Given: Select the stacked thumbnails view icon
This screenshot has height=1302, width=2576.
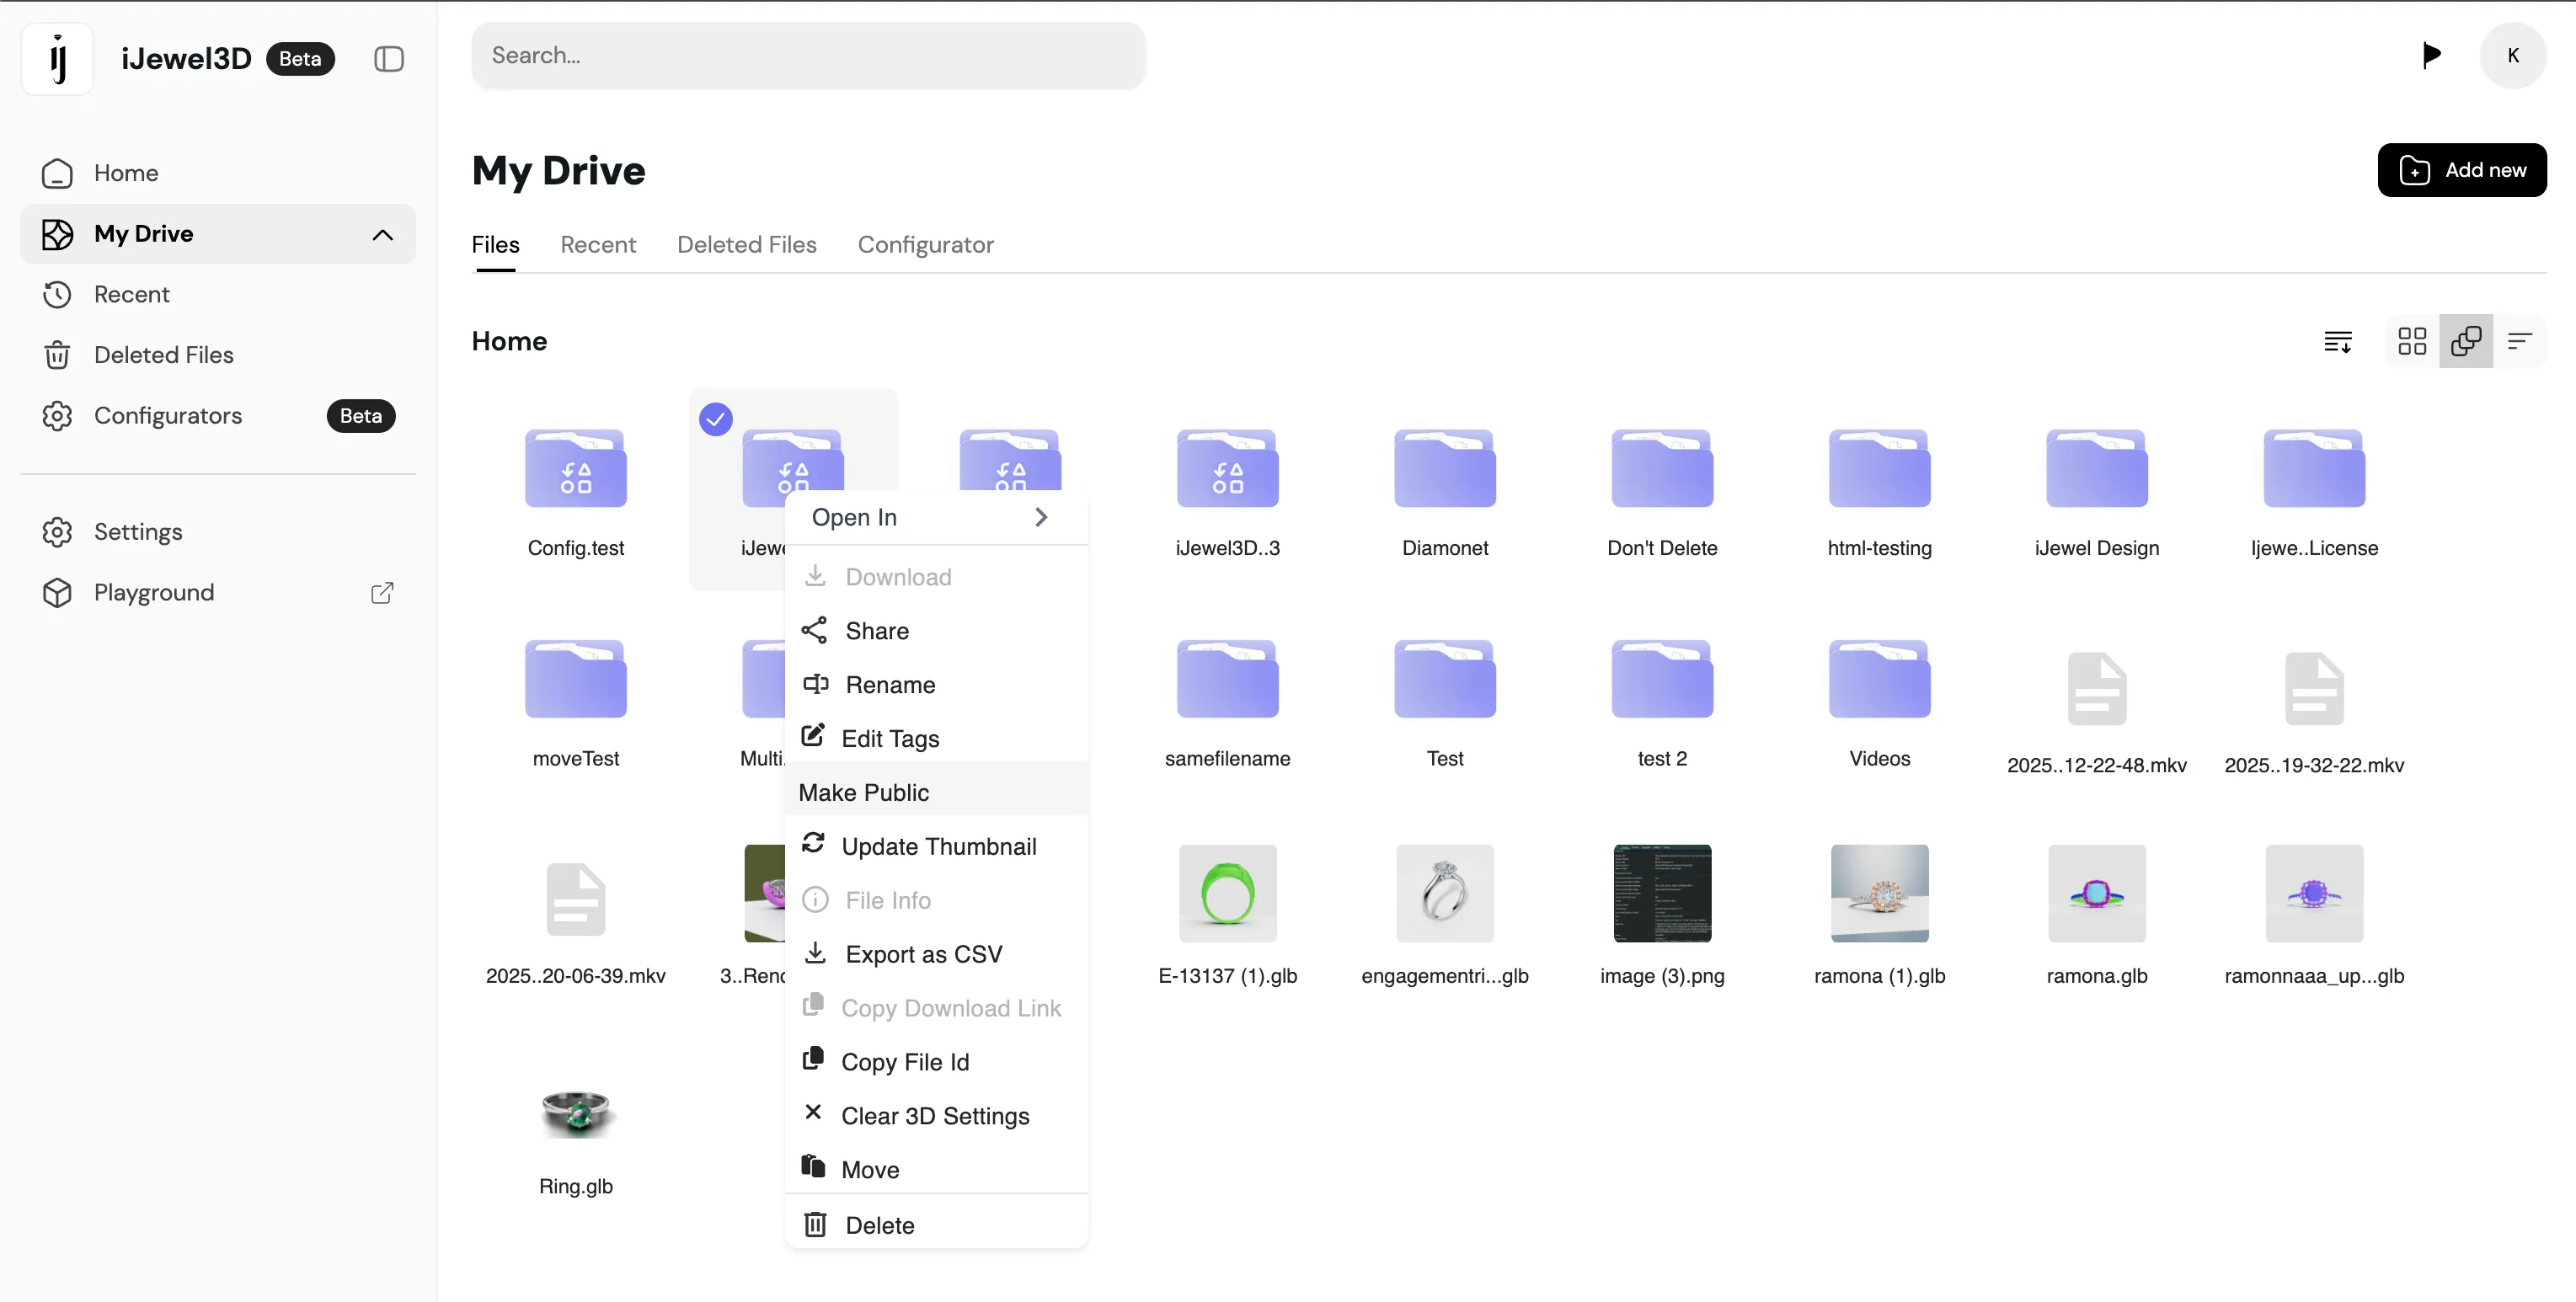Looking at the screenshot, I should (x=2465, y=341).
